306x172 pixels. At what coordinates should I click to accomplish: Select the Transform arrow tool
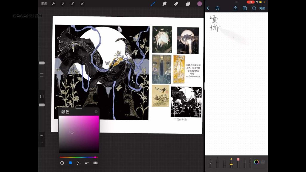[82, 4]
